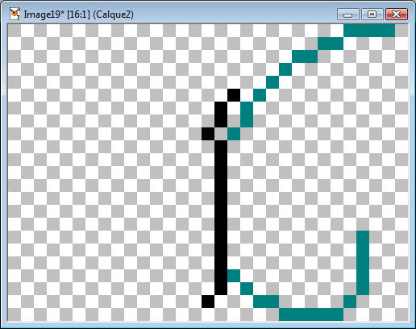Click the Image19 (Calque2) title bar text
Viewport: 416px width, 329px height.
(78, 15)
